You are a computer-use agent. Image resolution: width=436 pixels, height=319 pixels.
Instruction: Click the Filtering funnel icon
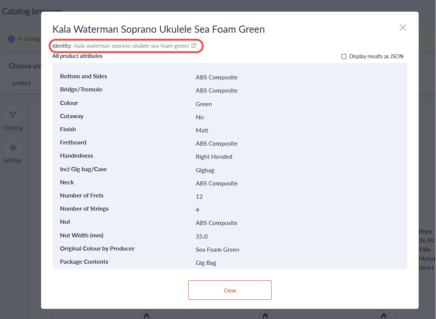tap(13, 115)
